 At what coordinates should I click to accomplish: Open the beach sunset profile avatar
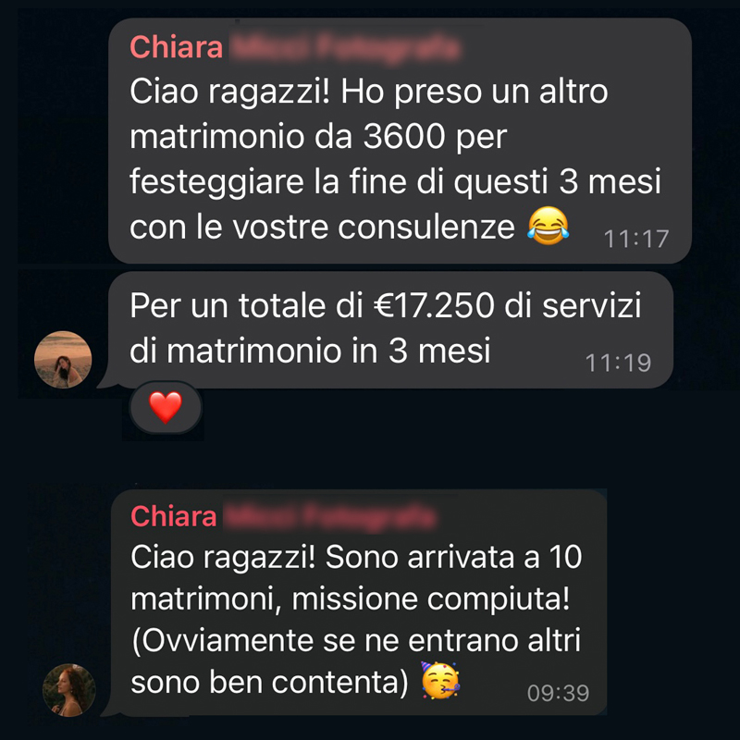63,360
